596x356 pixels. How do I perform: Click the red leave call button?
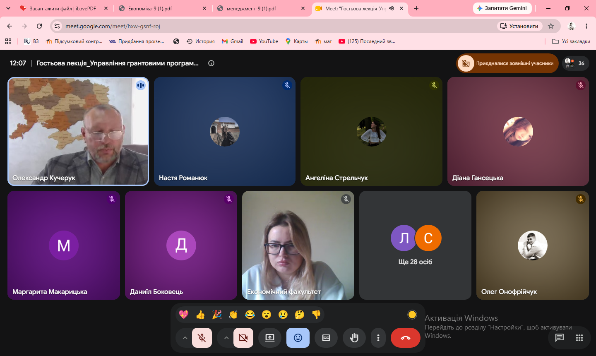[x=406, y=338]
